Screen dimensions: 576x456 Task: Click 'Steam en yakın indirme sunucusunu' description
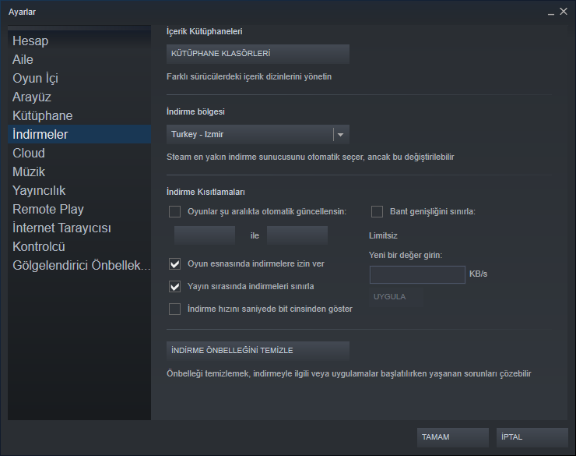tap(311, 157)
